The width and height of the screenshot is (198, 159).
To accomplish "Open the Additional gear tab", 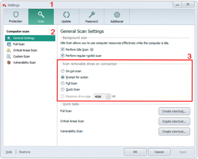I will pos(117,15).
